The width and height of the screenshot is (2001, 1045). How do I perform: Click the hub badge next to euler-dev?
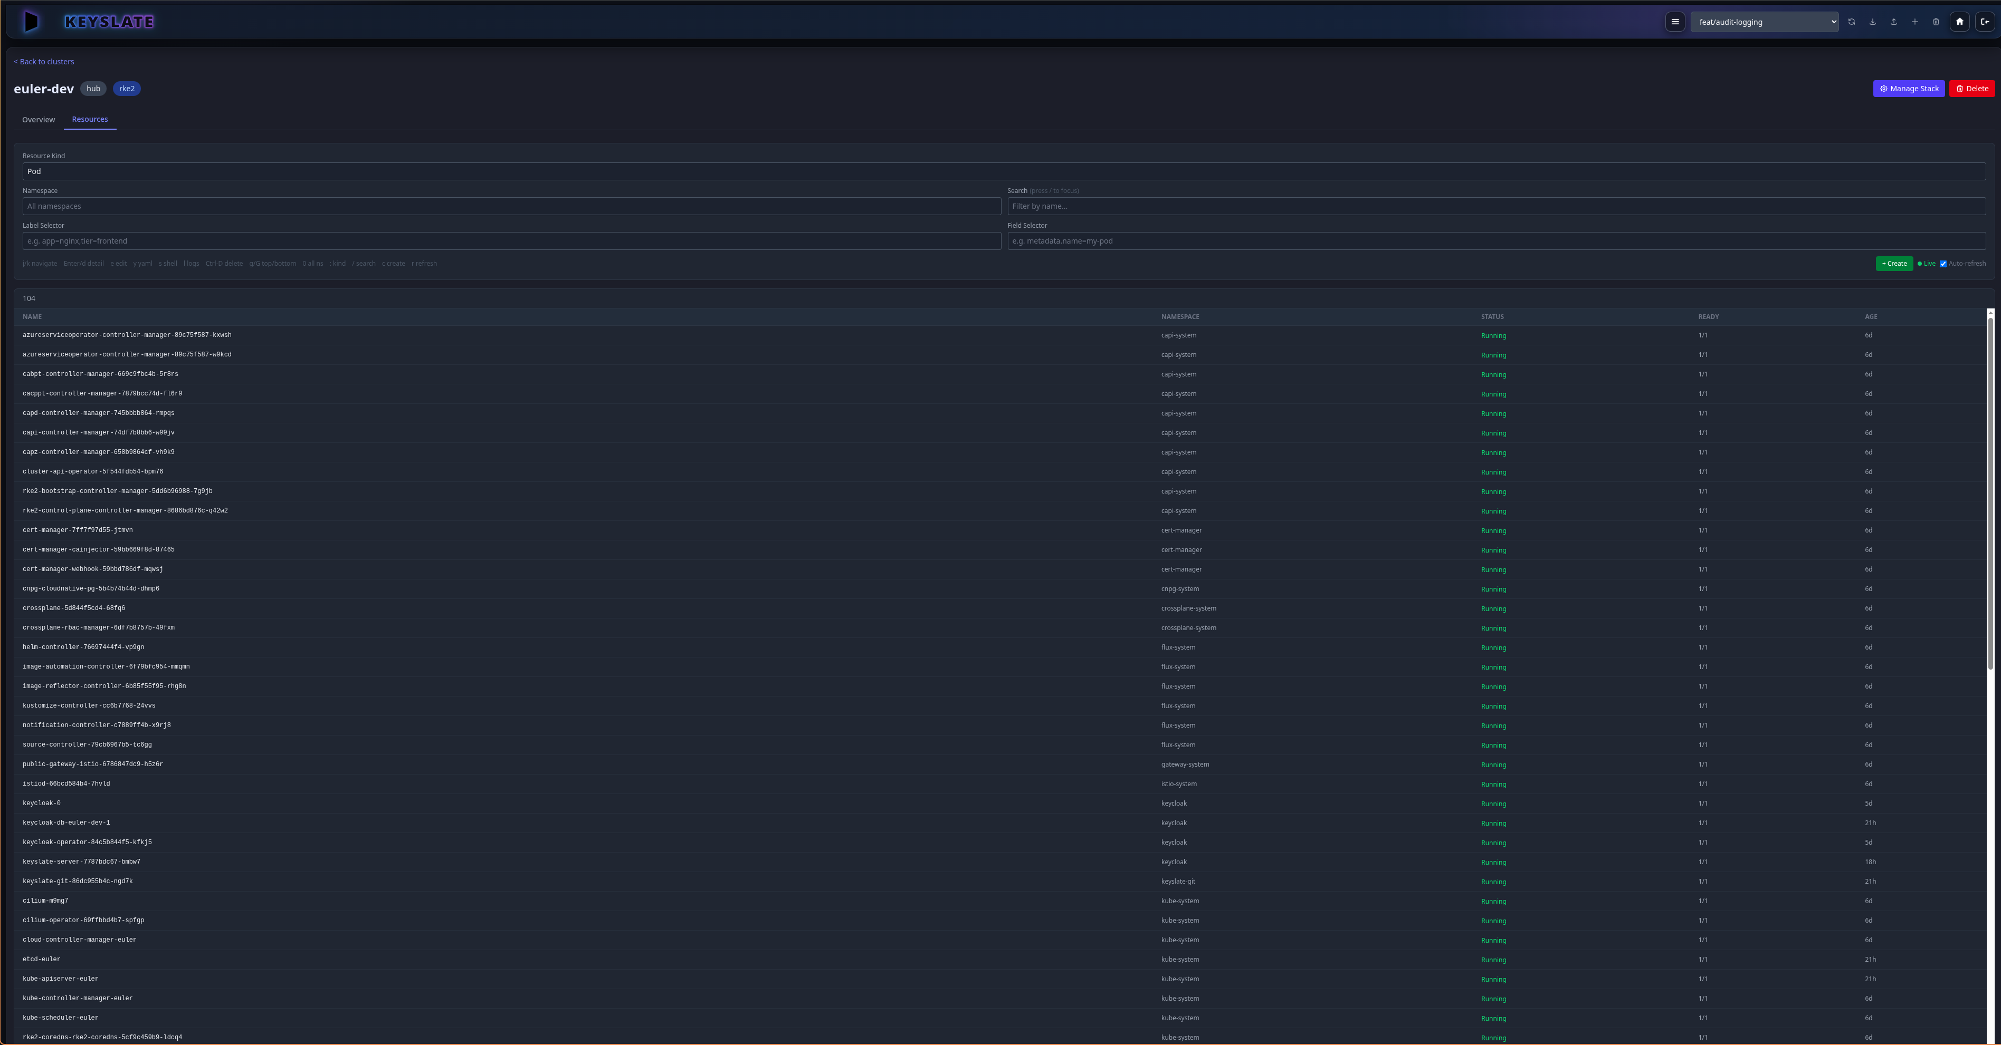93,89
